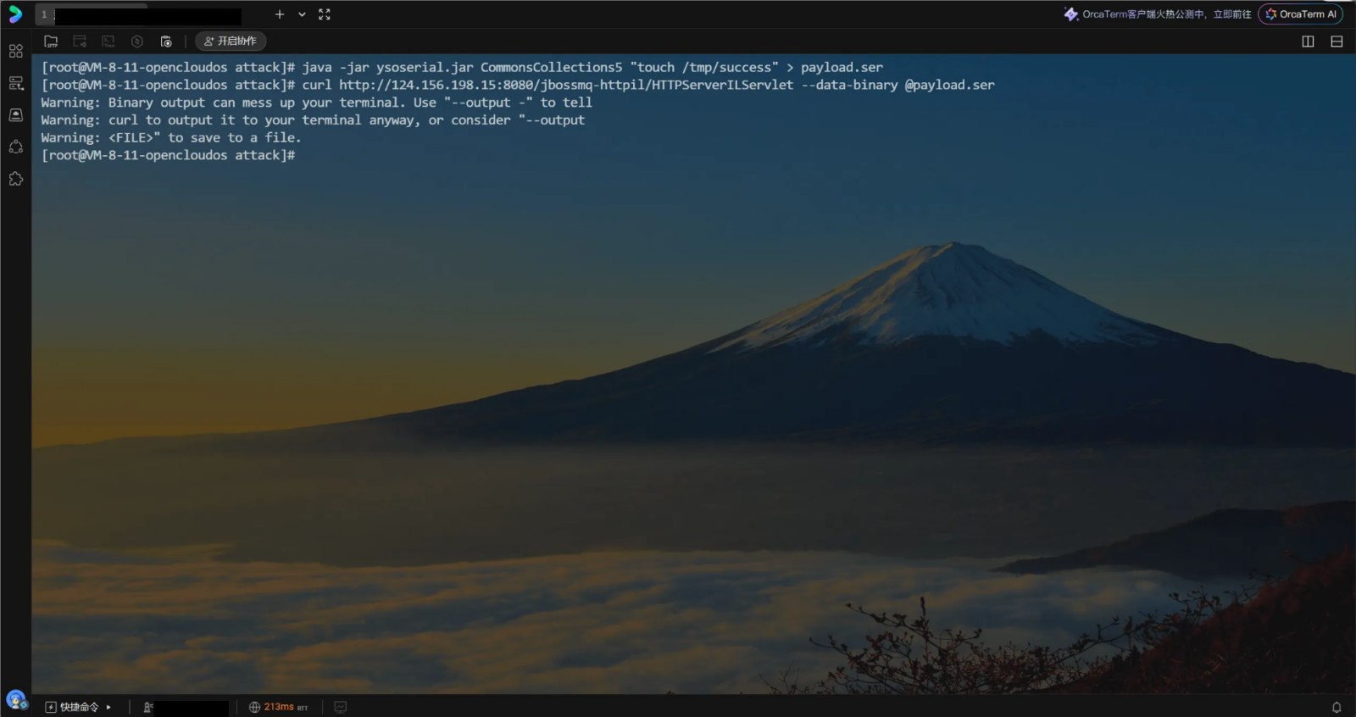Click the user avatar at bottom left

click(16, 700)
